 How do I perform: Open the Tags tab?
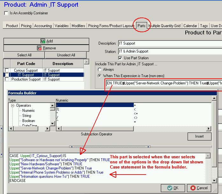[204, 26]
